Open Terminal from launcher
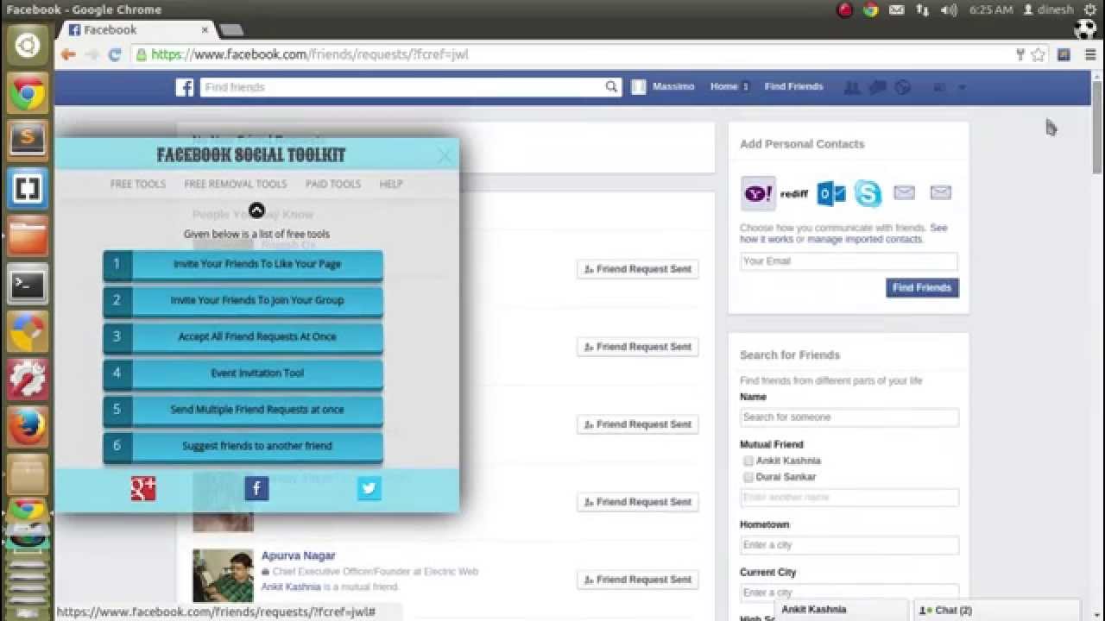This screenshot has width=1105, height=621. [28, 285]
